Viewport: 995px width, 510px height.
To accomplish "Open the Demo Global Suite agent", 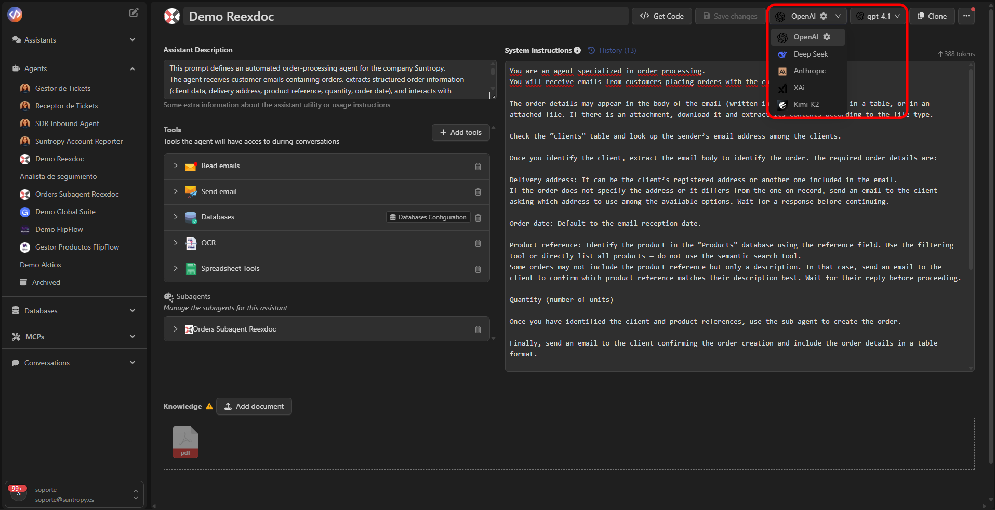I will click(65, 212).
